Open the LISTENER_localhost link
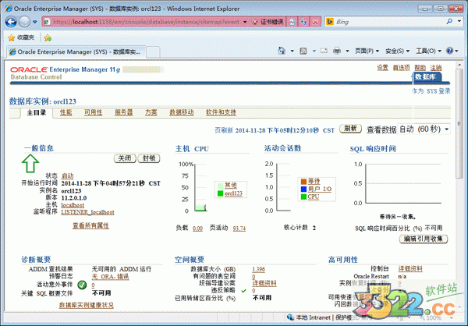468x326 pixels. (87, 212)
